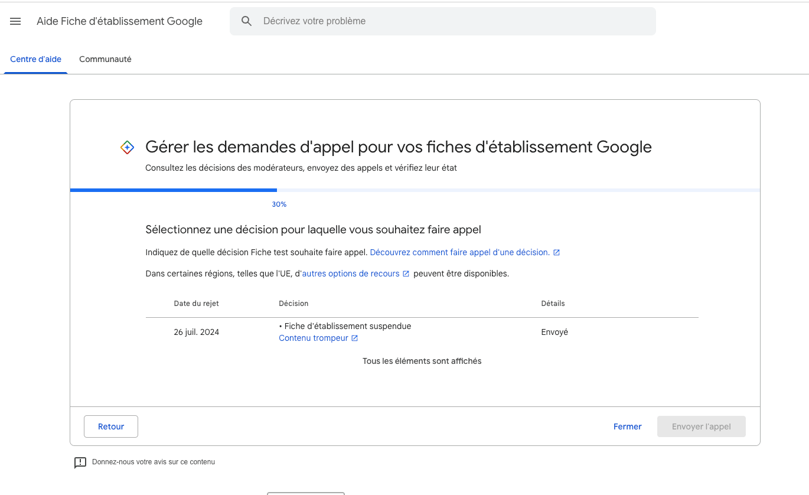Click external-link icon after 'appel d'une décision'
809x495 pixels.
[x=556, y=253]
